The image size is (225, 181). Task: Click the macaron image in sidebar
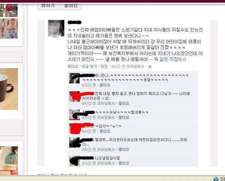pos(9,161)
